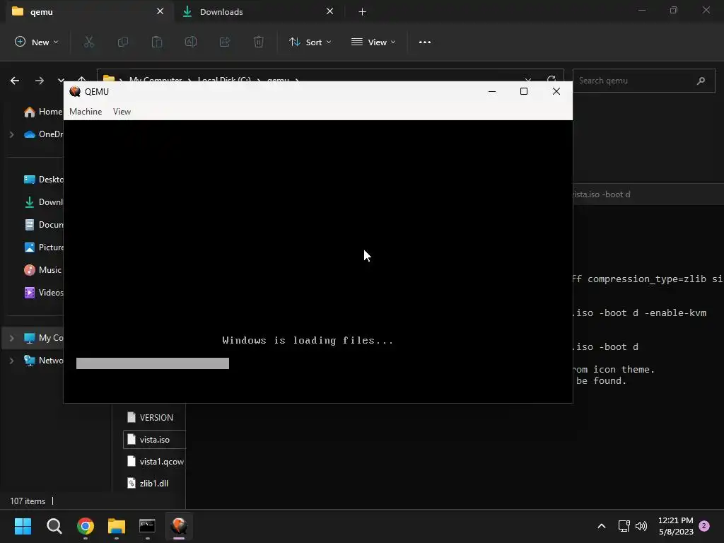The image size is (724, 543).
Task: Open the volume speaker tray icon
Action: (x=641, y=526)
